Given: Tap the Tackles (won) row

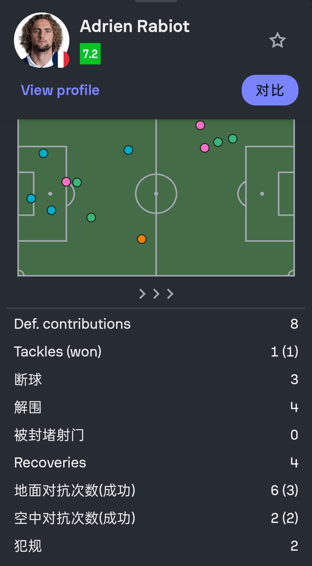Looking at the screenshot, I should 156,352.
